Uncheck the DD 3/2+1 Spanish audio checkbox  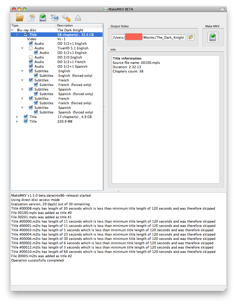click(x=31, y=66)
